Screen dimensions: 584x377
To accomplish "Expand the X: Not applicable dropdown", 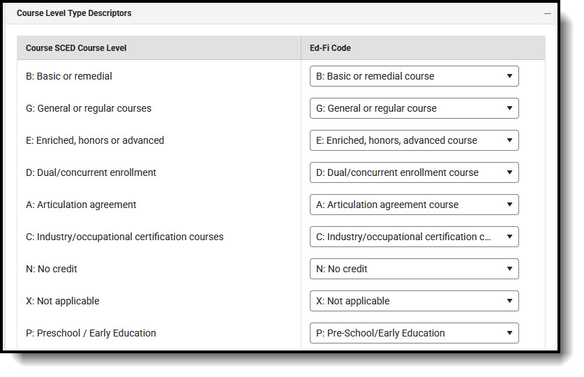I will (414, 301).
